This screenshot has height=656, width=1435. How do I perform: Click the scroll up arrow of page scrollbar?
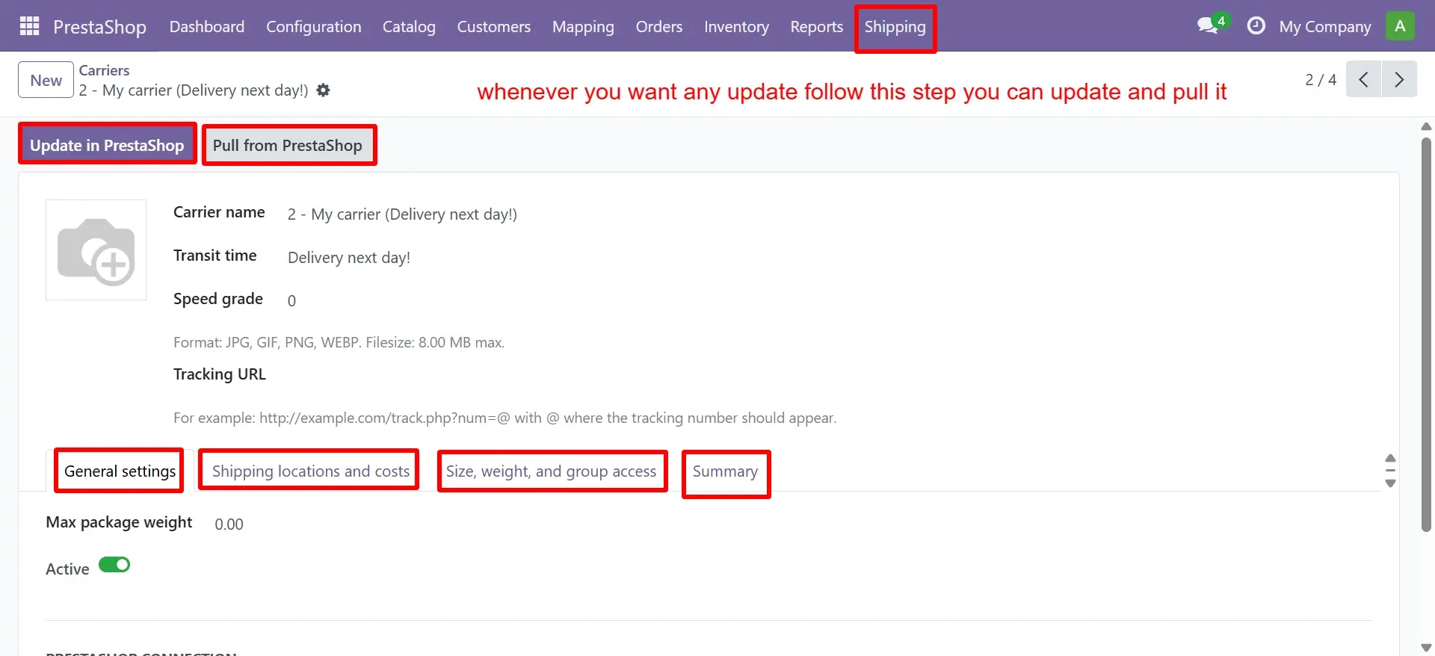(x=1426, y=126)
